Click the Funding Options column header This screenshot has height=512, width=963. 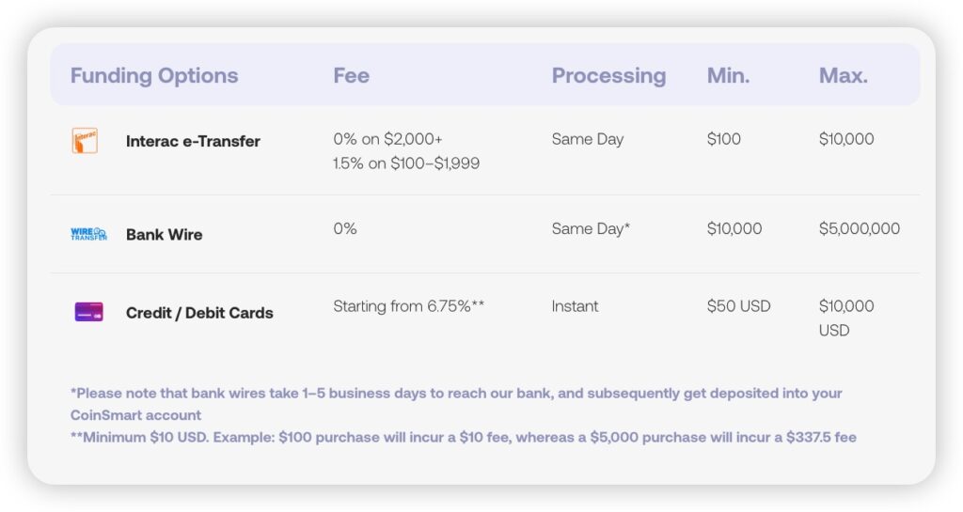(154, 75)
